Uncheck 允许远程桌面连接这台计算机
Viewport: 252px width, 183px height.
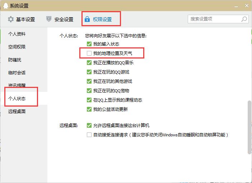click(x=89, y=125)
